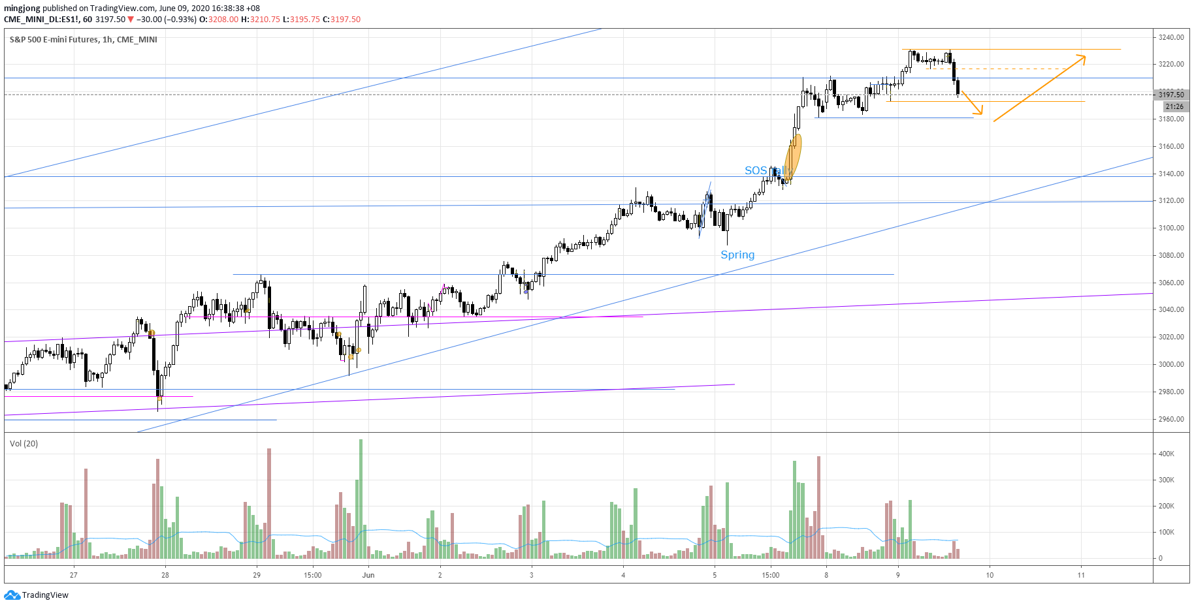Click the '11' date label on time axis

point(1081,576)
